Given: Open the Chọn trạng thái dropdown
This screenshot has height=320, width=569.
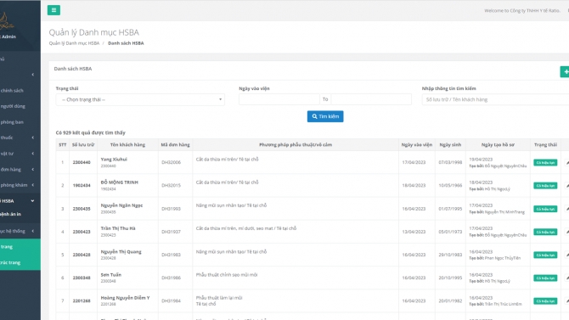Looking at the screenshot, I should coord(140,99).
